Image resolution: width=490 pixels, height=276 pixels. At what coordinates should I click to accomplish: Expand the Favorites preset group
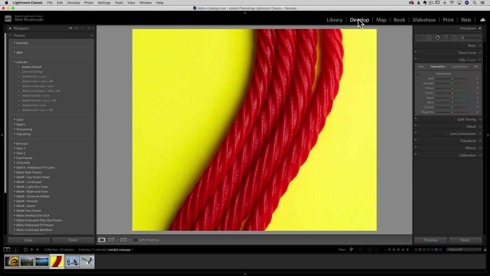click(x=15, y=43)
